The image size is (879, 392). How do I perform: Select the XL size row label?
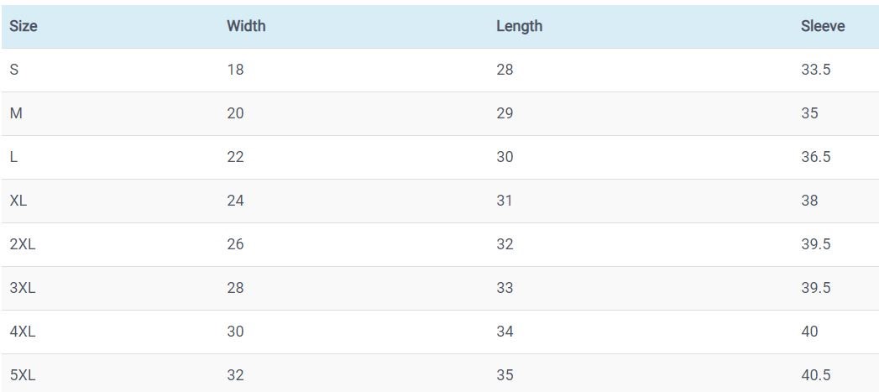(18, 201)
